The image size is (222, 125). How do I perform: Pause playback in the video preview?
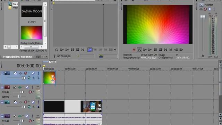155,50
